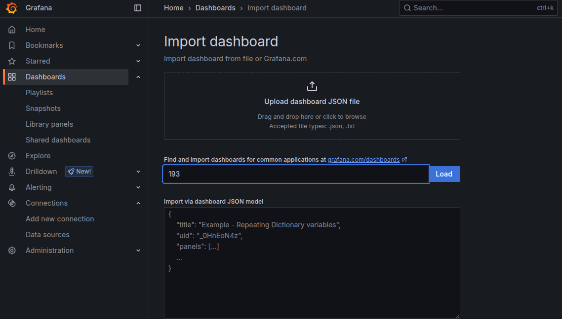Click the Connections icon in sidebar
562x319 pixels.
click(x=12, y=203)
